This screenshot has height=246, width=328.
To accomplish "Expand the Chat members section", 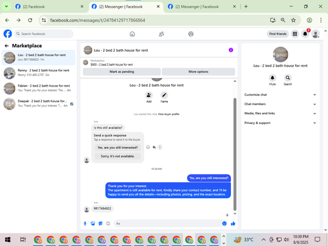I will coord(280,104).
